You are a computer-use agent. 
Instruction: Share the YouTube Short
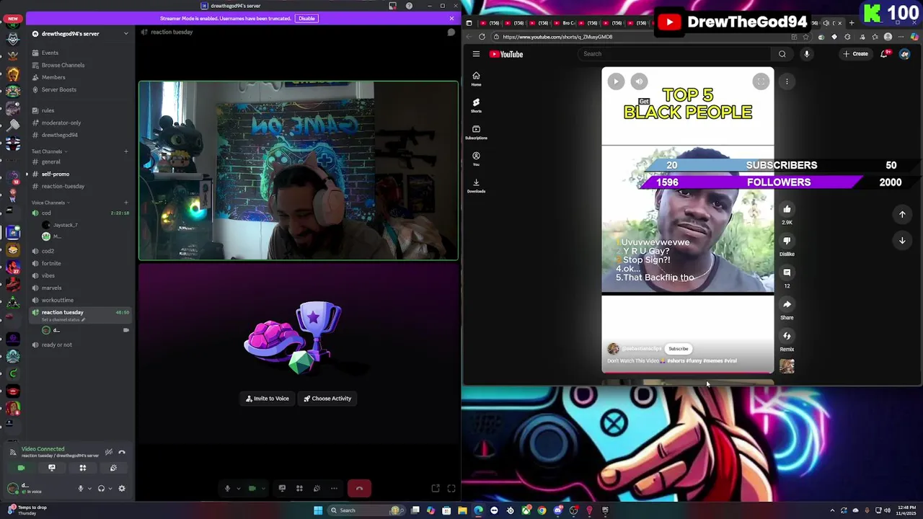coord(787,305)
